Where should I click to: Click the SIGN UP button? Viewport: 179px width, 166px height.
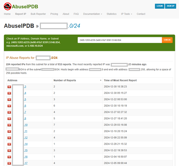tap(170, 6)
